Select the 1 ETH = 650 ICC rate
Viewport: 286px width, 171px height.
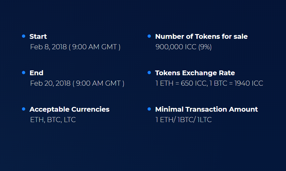click(x=181, y=83)
